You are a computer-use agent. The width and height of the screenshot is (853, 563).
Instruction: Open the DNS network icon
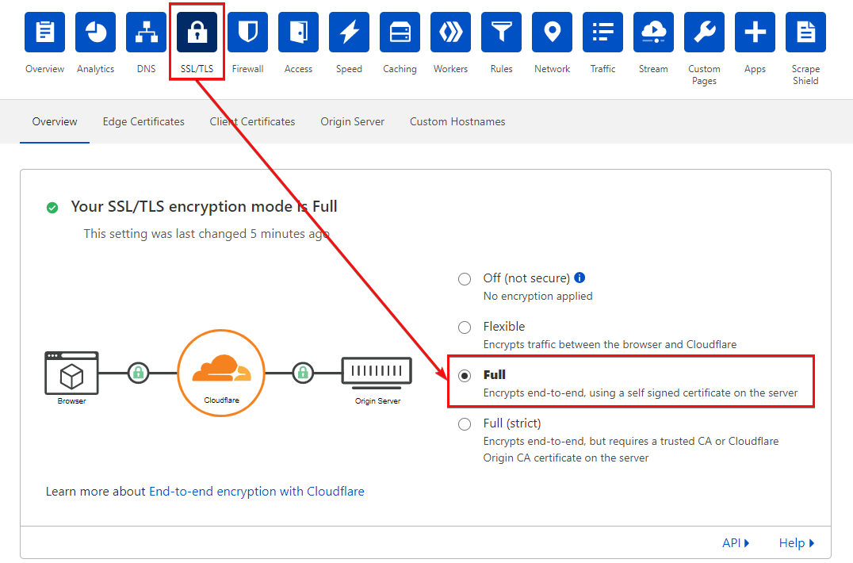pyautogui.click(x=147, y=32)
